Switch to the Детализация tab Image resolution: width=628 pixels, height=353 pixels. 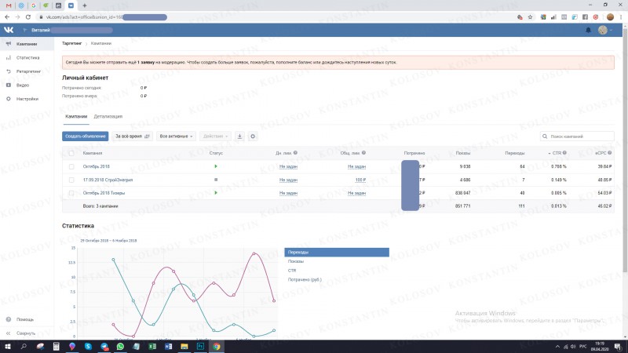pyautogui.click(x=108, y=116)
